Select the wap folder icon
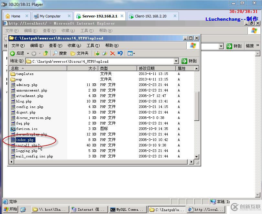The width and height of the screenshot is (262, 214). pyautogui.click(x=13, y=79)
